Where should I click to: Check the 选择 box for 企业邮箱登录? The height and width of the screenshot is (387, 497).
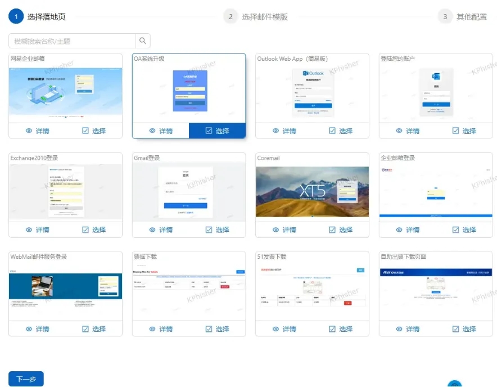click(x=456, y=230)
